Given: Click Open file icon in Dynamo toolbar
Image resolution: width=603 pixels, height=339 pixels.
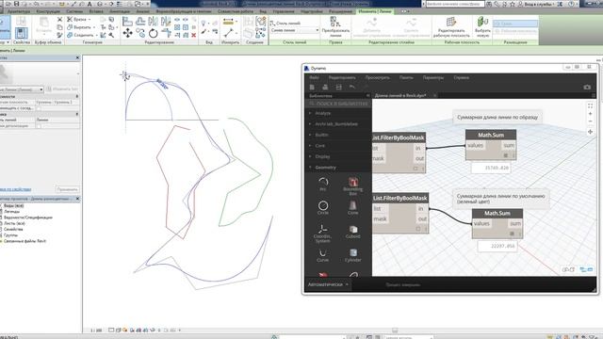Looking at the screenshot, I should (325, 88).
